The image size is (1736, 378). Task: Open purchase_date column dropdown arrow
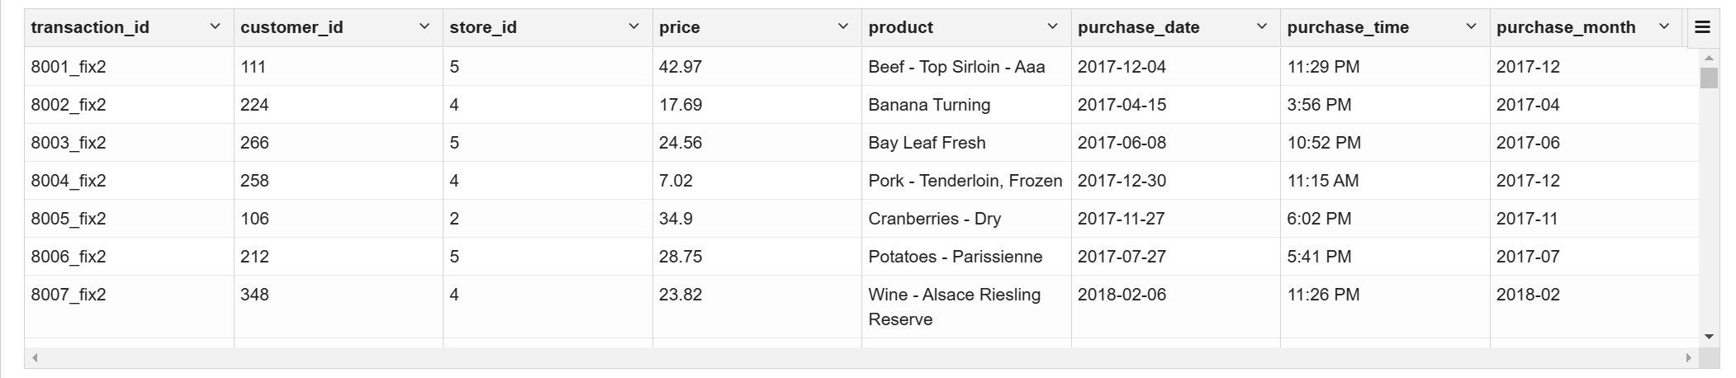(1262, 27)
